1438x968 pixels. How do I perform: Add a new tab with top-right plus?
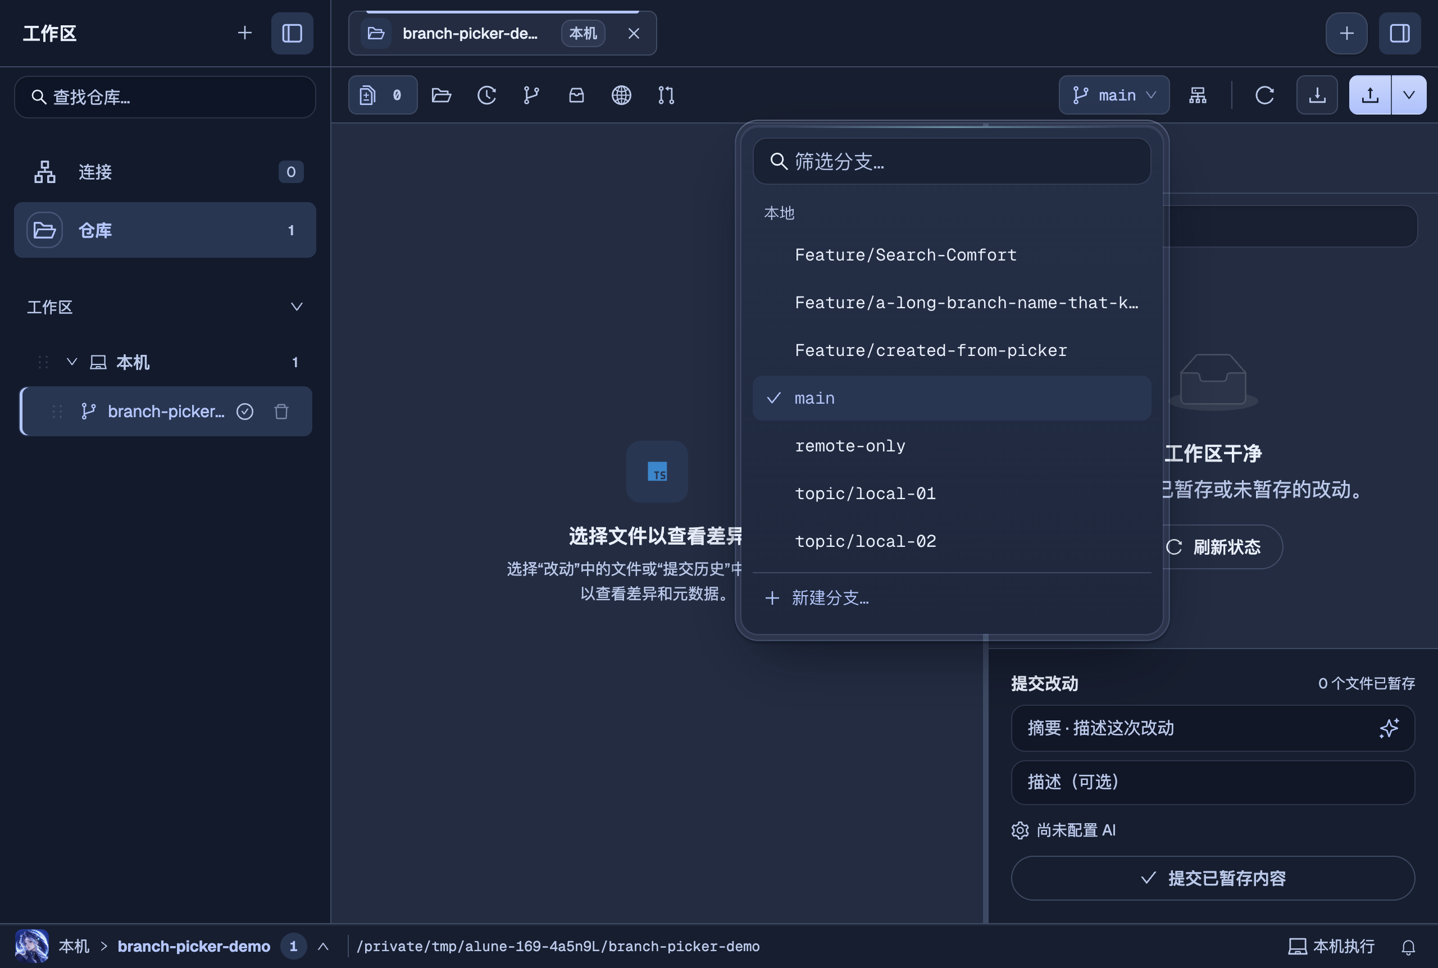pyautogui.click(x=1346, y=33)
